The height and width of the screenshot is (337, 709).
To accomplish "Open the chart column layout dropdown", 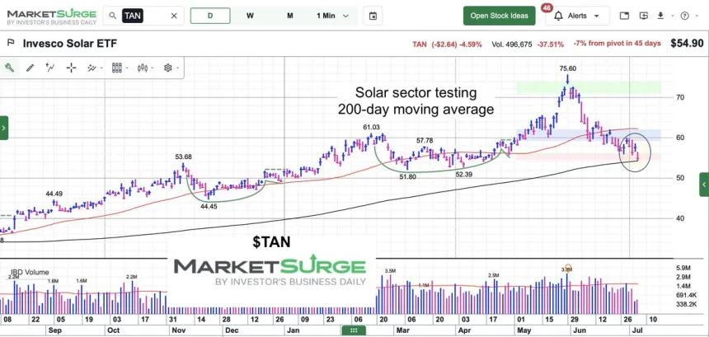I will coord(120,68).
